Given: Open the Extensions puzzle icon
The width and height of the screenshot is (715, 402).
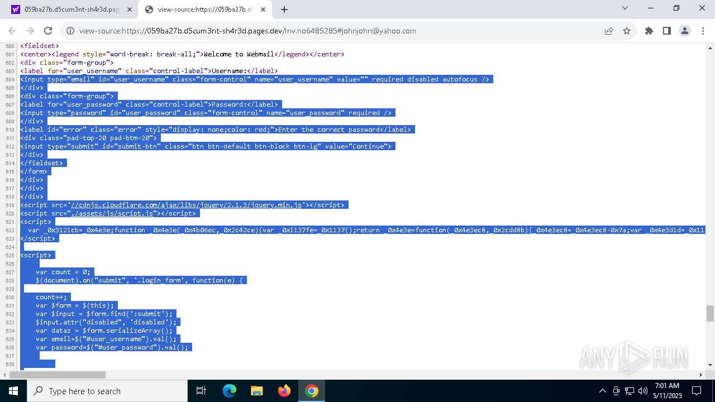Looking at the screenshot, I should tap(649, 31).
